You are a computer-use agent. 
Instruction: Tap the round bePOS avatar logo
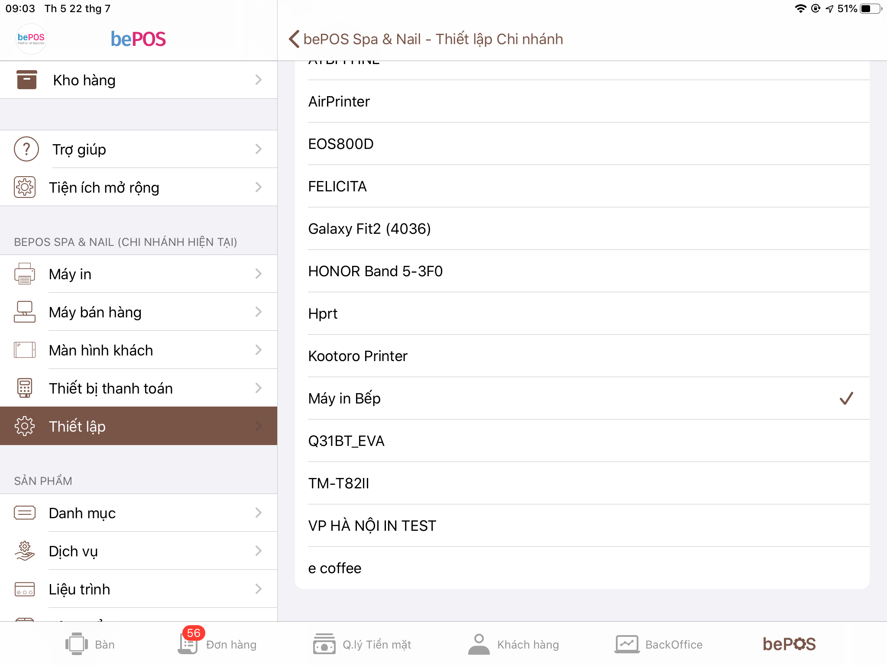31,39
